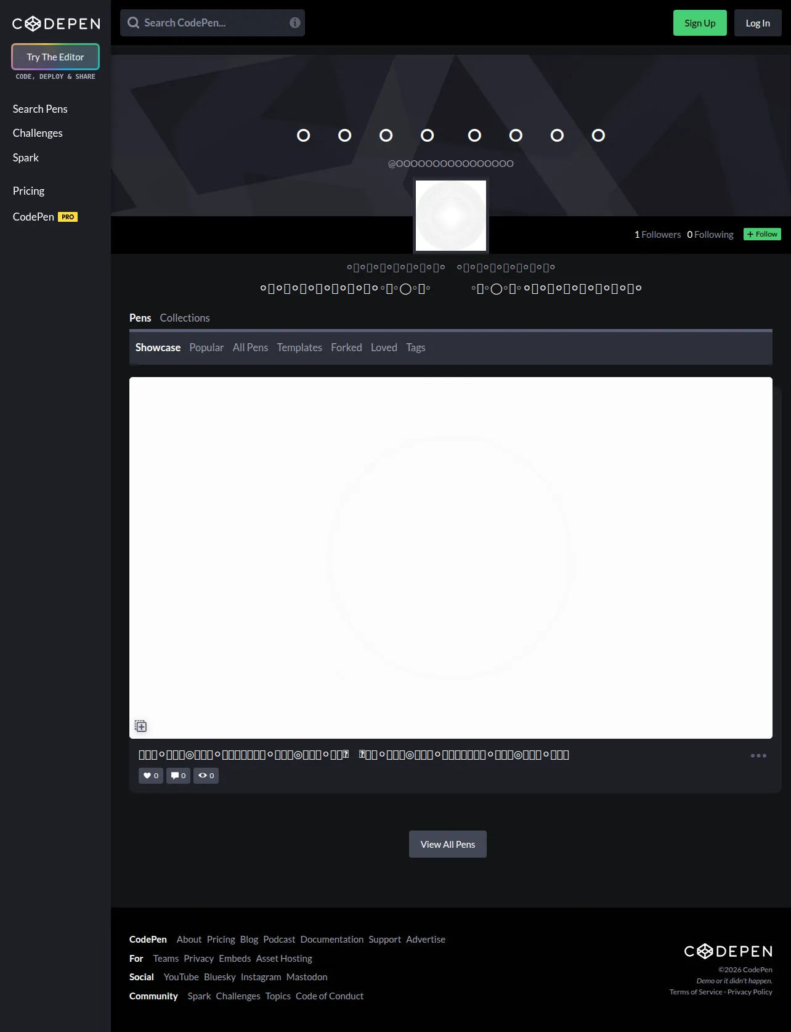Select the Showcase tab
791x1032 pixels.
pyautogui.click(x=158, y=347)
